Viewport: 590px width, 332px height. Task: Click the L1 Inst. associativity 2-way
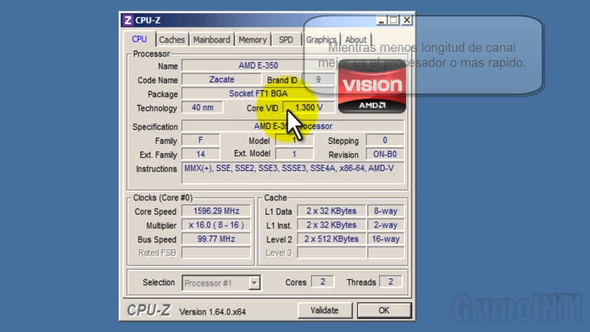386,225
